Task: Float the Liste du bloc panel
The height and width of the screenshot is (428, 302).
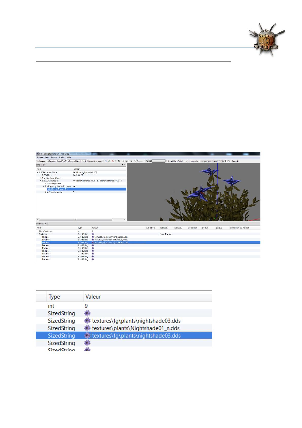Action: 122,165
